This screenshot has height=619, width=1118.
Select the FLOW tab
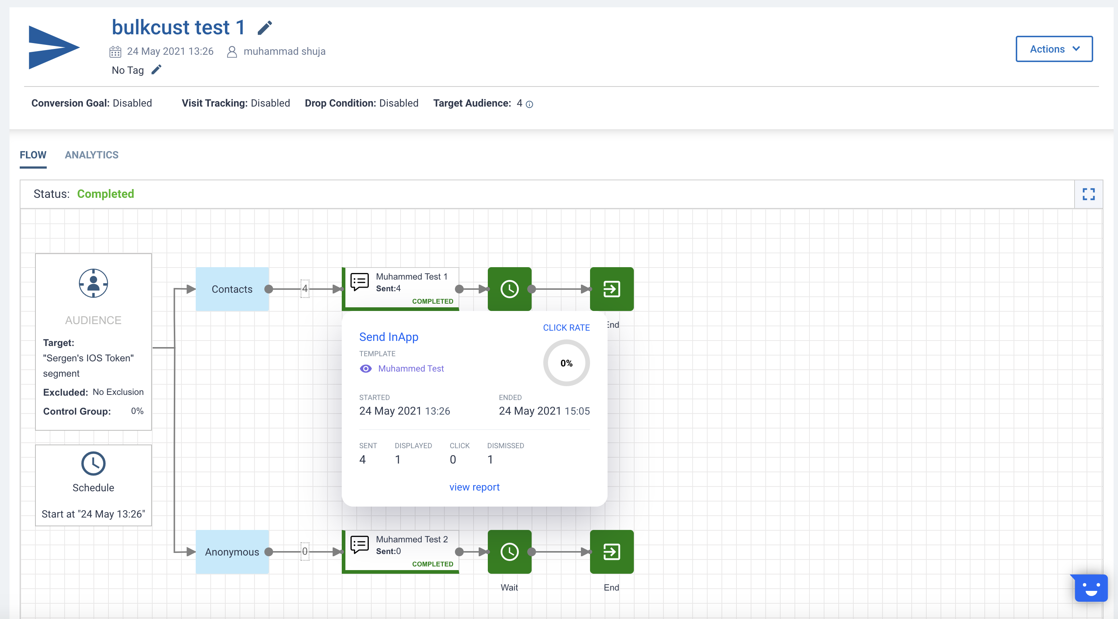click(x=33, y=155)
